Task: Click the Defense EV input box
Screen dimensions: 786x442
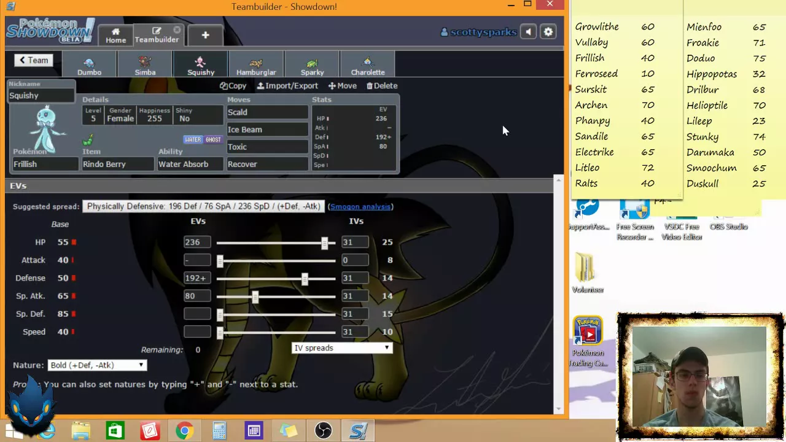Action: coord(197,277)
